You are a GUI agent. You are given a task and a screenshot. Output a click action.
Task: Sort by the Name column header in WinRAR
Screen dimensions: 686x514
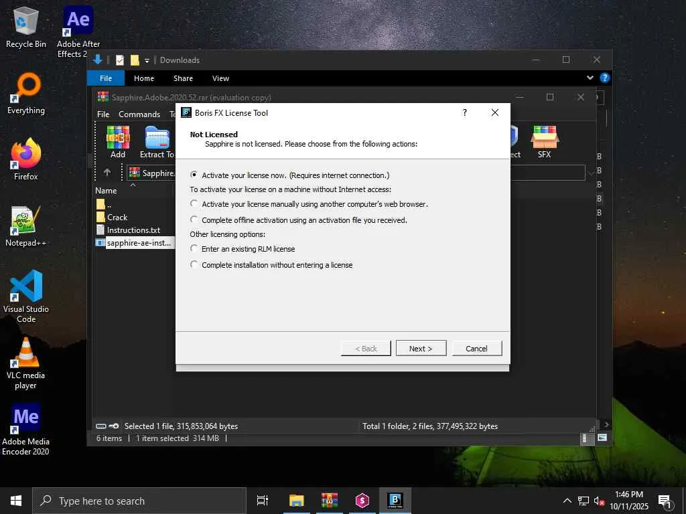coord(106,191)
